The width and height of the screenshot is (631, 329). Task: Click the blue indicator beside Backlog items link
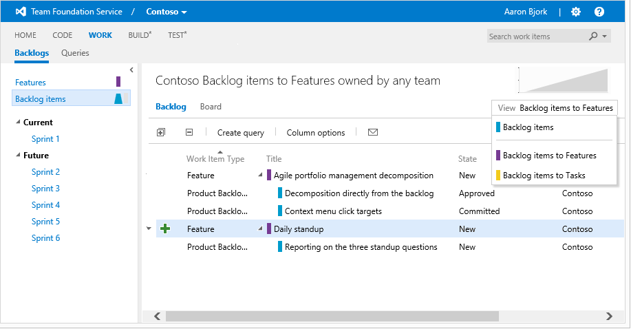pyautogui.click(x=118, y=98)
